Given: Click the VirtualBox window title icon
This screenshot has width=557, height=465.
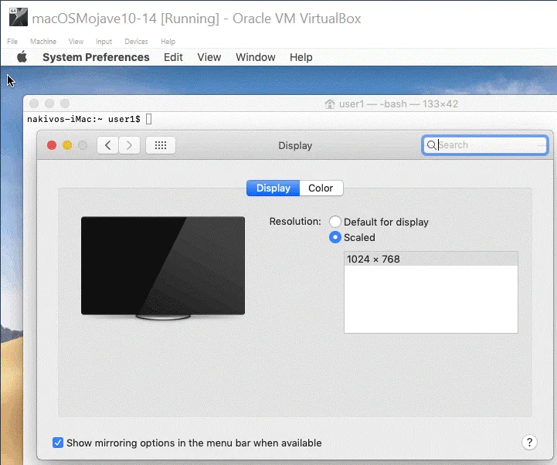Looking at the screenshot, I should point(17,17).
